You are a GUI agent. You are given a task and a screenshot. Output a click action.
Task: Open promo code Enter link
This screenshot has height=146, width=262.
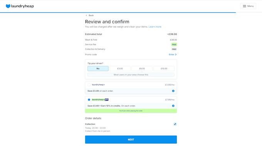pos(173,55)
